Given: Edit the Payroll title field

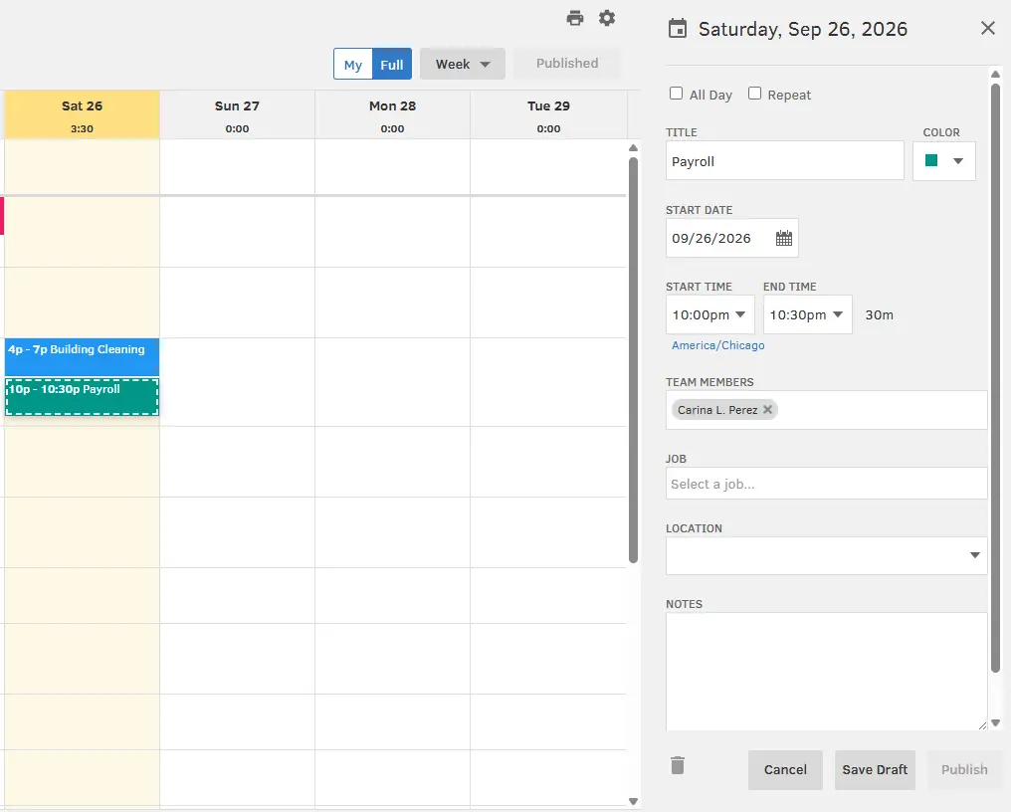Looking at the screenshot, I should [x=785, y=160].
